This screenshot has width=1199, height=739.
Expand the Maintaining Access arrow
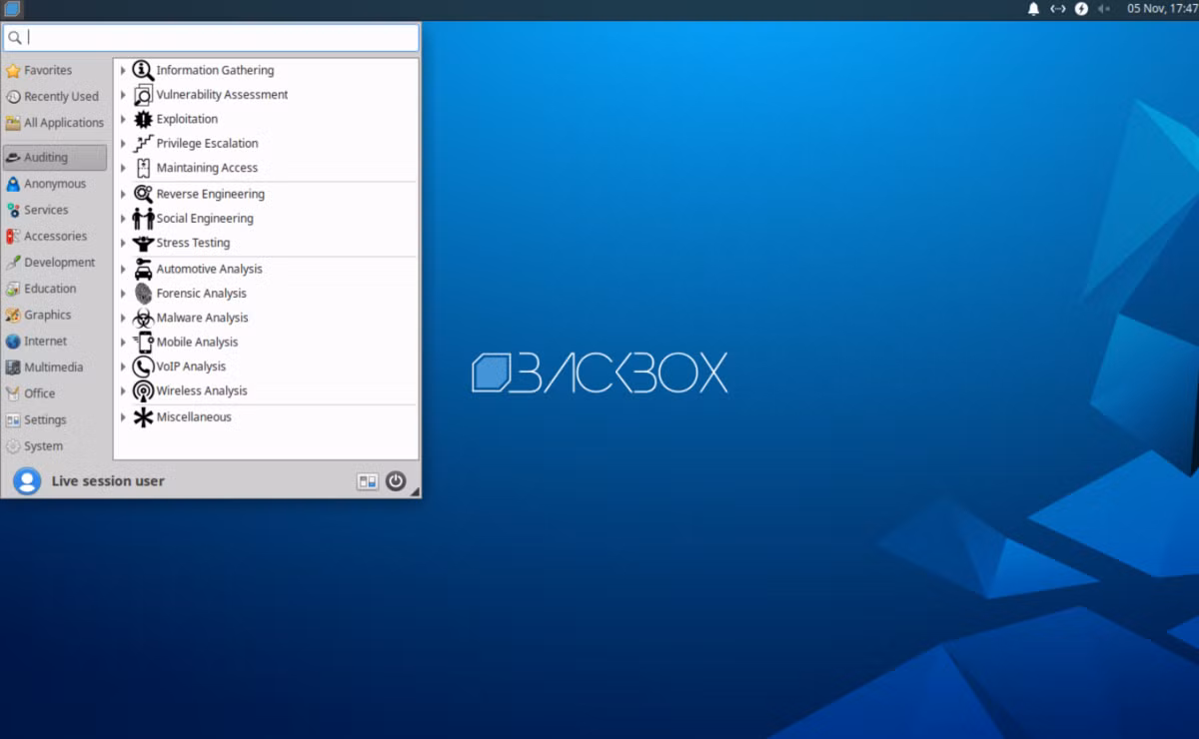(123, 168)
